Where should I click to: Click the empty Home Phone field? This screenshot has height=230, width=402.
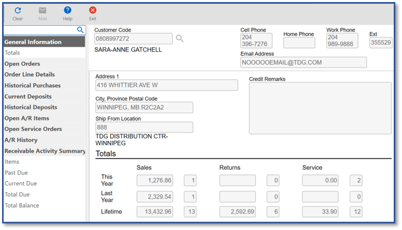(x=299, y=43)
